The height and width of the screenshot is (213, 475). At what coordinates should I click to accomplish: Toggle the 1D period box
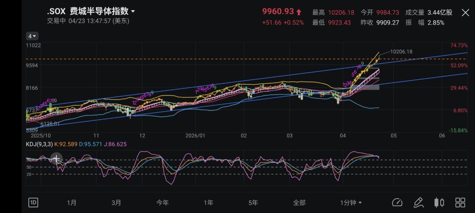(33, 202)
